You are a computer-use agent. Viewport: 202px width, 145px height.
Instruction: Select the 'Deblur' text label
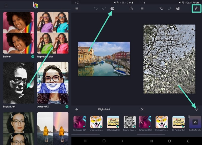(7, 56)
